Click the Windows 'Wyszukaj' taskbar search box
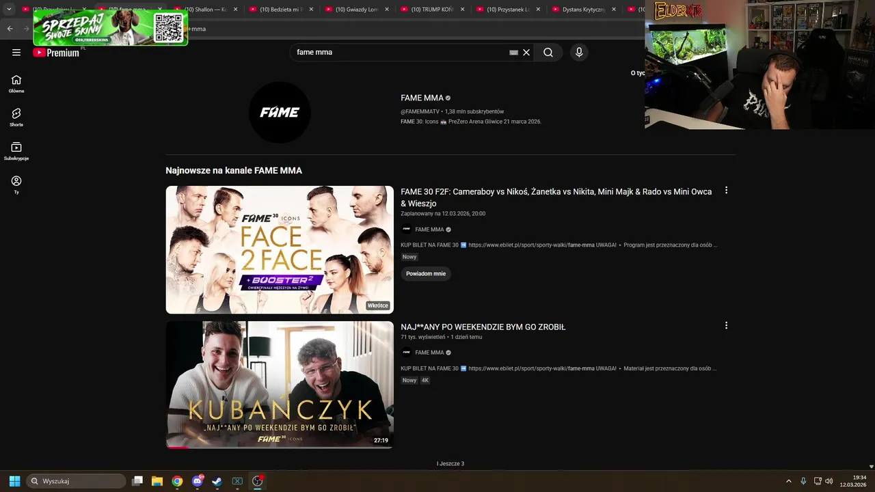This screenshot has width=875, height=492. coord(76,481)
